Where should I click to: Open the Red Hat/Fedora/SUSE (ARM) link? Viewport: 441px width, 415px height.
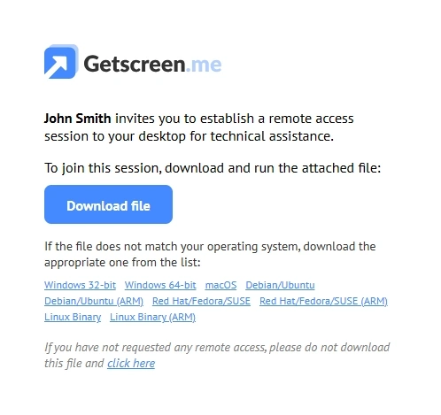[x=323, y=301]
